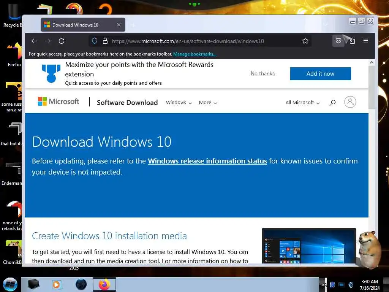The height and width of the screenshot is (292, 389).
Task: Click the Add it now button
Action: (320, 74)
